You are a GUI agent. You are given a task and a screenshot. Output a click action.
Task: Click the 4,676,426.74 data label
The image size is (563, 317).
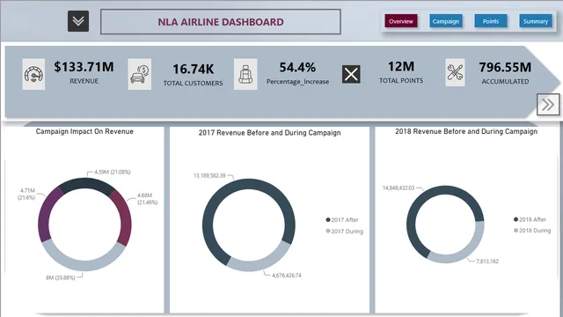click(x=287, y=276)
